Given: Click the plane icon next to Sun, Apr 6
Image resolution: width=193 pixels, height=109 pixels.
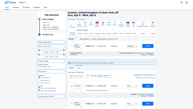Looking at the screenshot, I should (81, 39).
